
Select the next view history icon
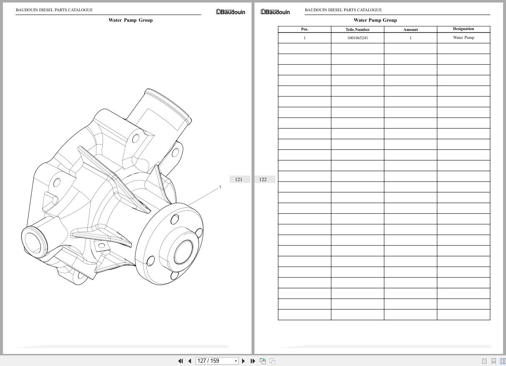click(272, 361)
